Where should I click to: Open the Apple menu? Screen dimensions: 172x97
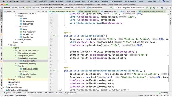[3, 1]
